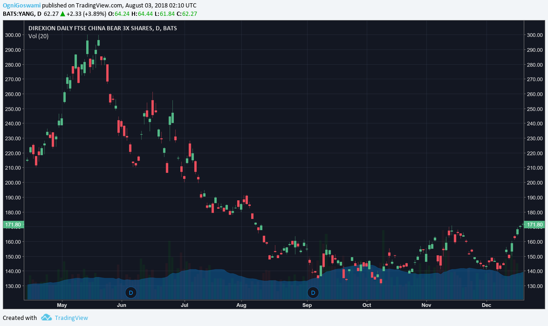Click the C:62.27 close value

pos(187,14)
